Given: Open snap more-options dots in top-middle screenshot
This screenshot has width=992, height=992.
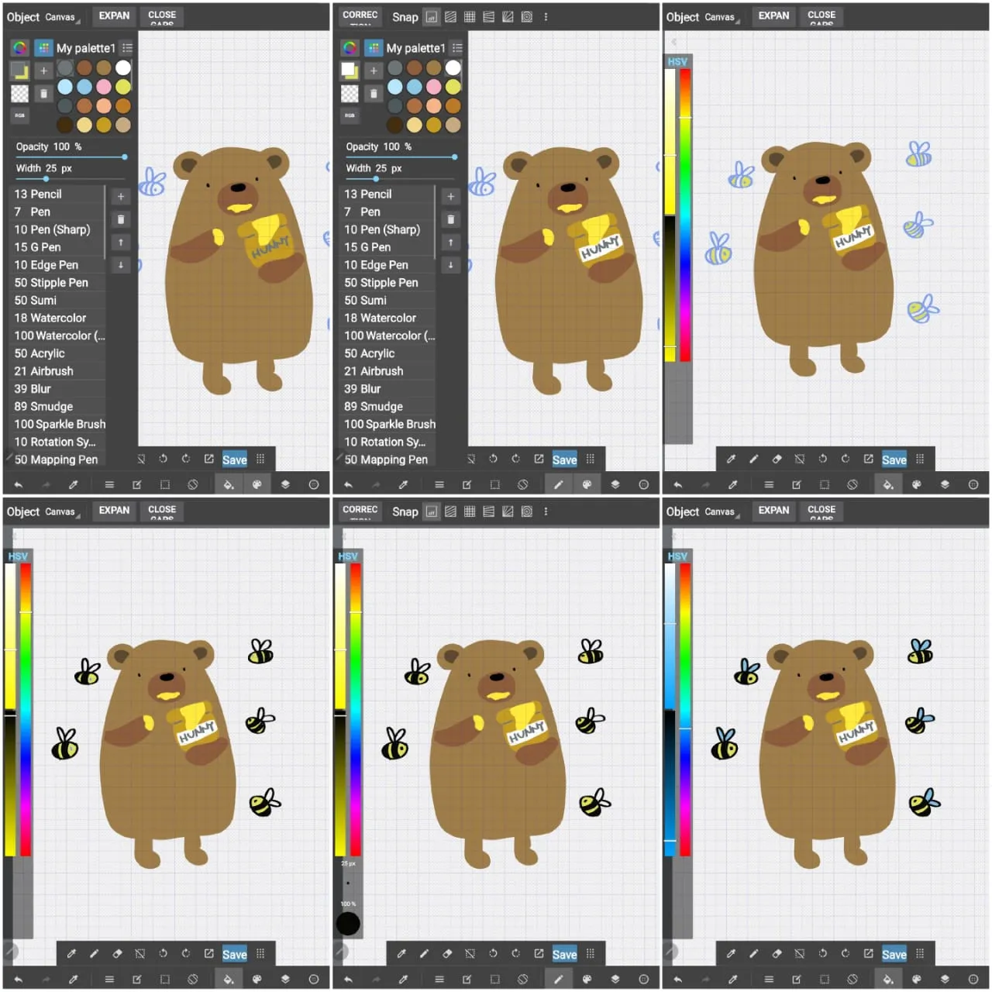Looking at the screenshot, I should coord(546,16).
